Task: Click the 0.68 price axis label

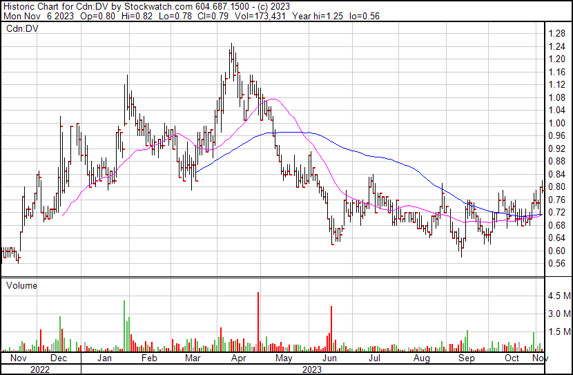Action: (556, 225)
